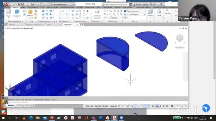Screen dimensions: 216x121
Task: Open the shopping cart icon in title bar
Action: pyautogui.click(x=151, y=4)
